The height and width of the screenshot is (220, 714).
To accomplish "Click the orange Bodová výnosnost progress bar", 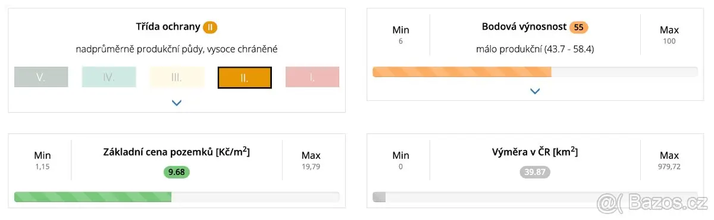I will pos(462,72).
